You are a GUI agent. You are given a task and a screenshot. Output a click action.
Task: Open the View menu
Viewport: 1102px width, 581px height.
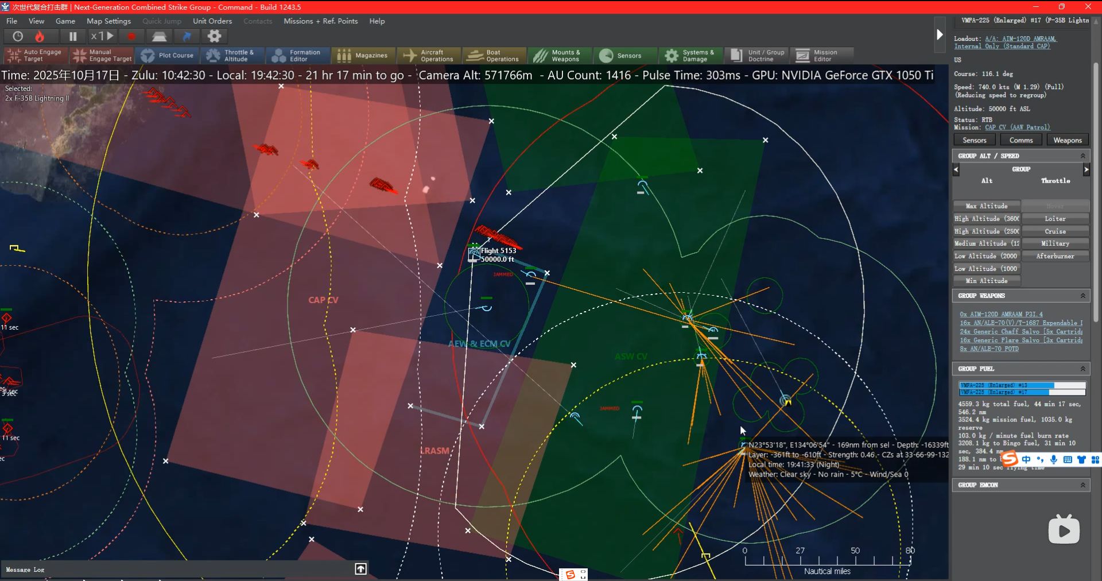coord(36,21)
